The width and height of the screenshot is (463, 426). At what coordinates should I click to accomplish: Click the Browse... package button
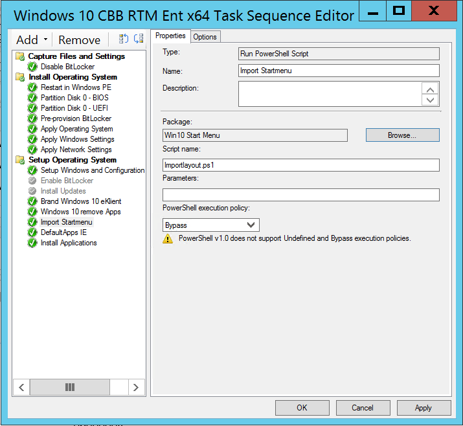[x=403, y=135]
